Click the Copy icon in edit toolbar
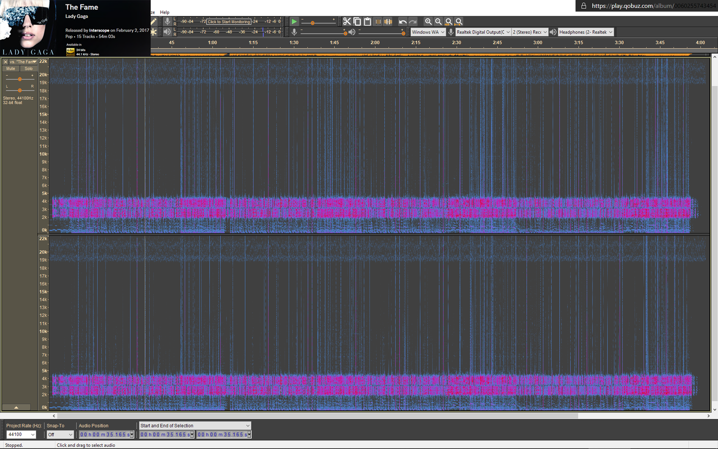This screenshot has height=449, width=718. click(357, 21)
